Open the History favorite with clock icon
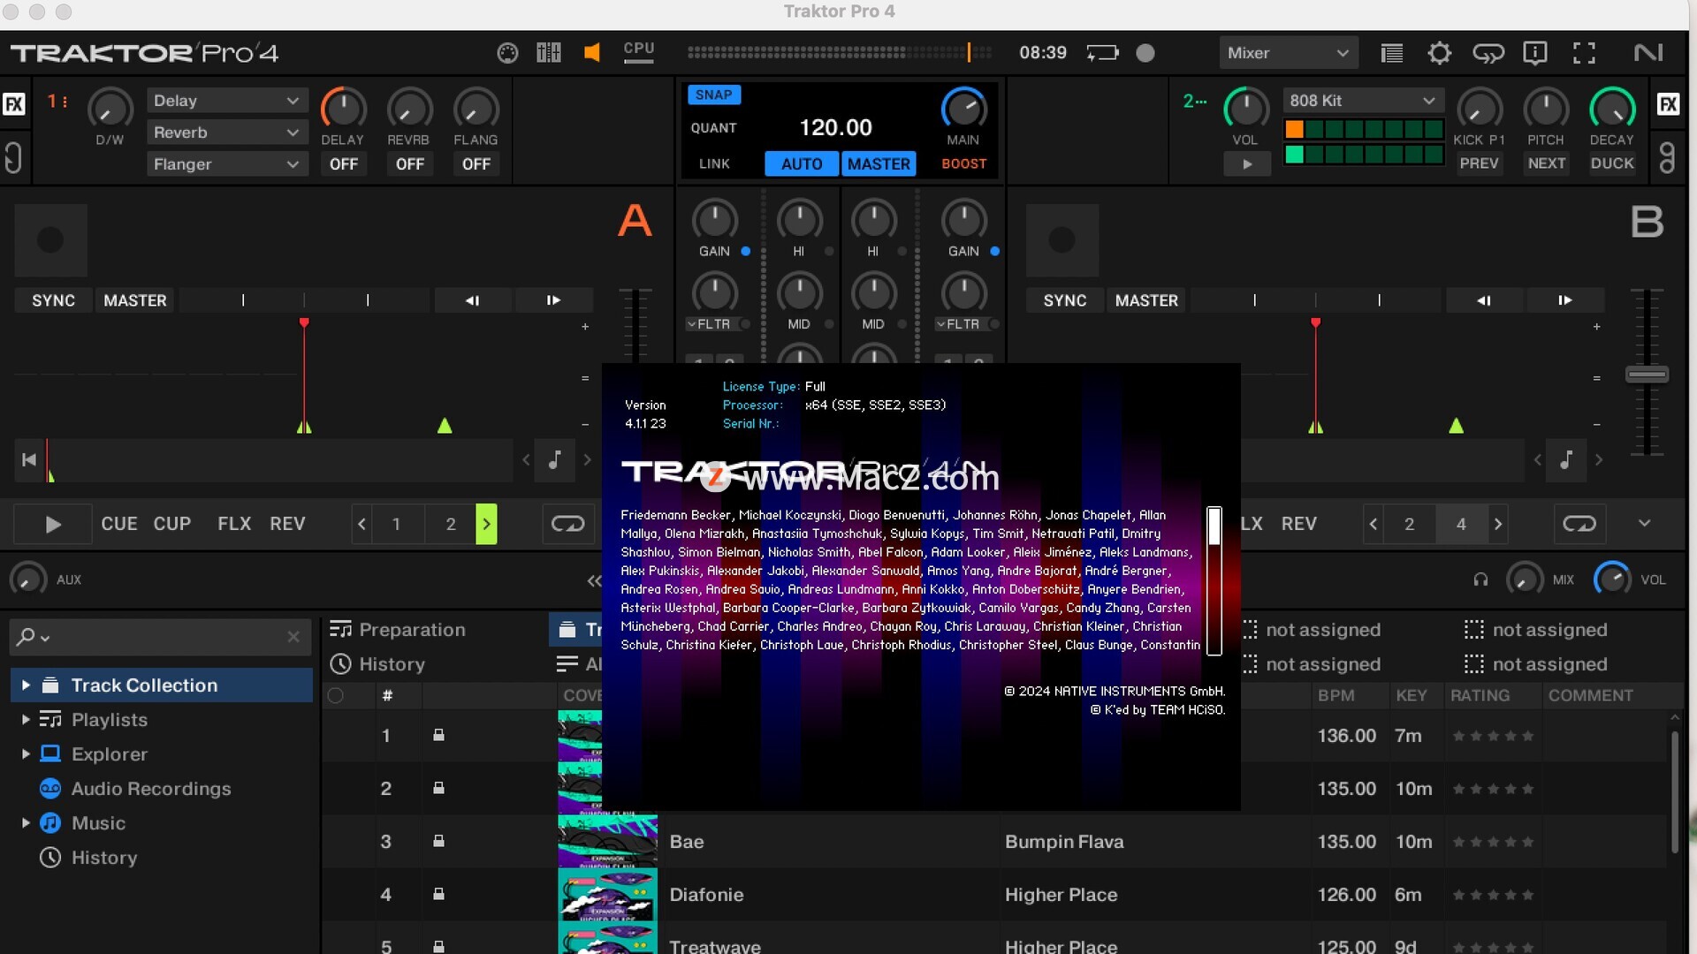The width and height of the screenshot is (1697, 954). [x=378, y=664]
